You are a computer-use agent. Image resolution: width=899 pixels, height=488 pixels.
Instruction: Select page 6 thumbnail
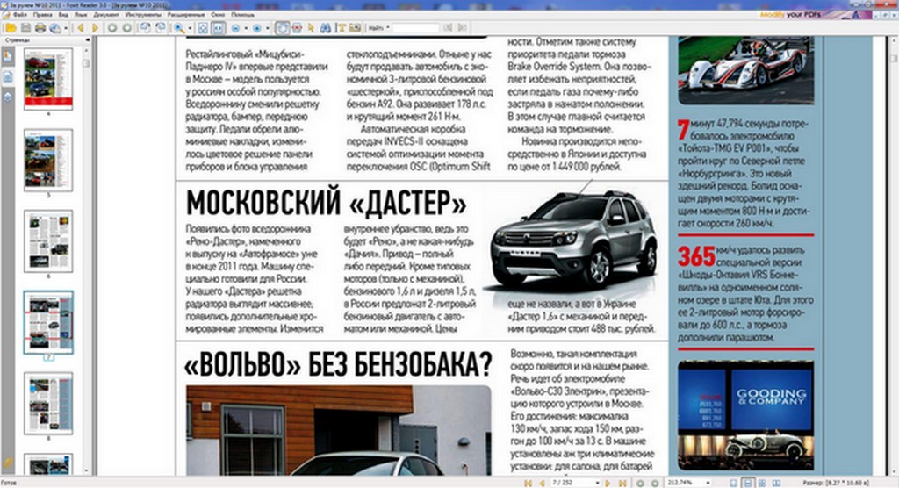[x=48, y=240]
